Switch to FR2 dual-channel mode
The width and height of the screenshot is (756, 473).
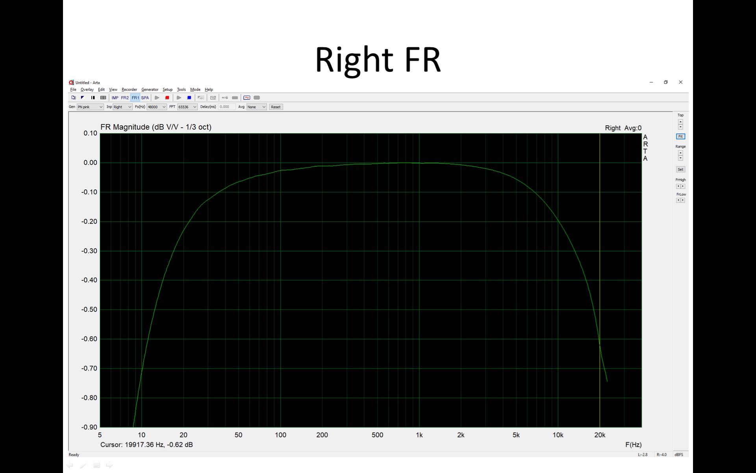(x=125, y=98)
